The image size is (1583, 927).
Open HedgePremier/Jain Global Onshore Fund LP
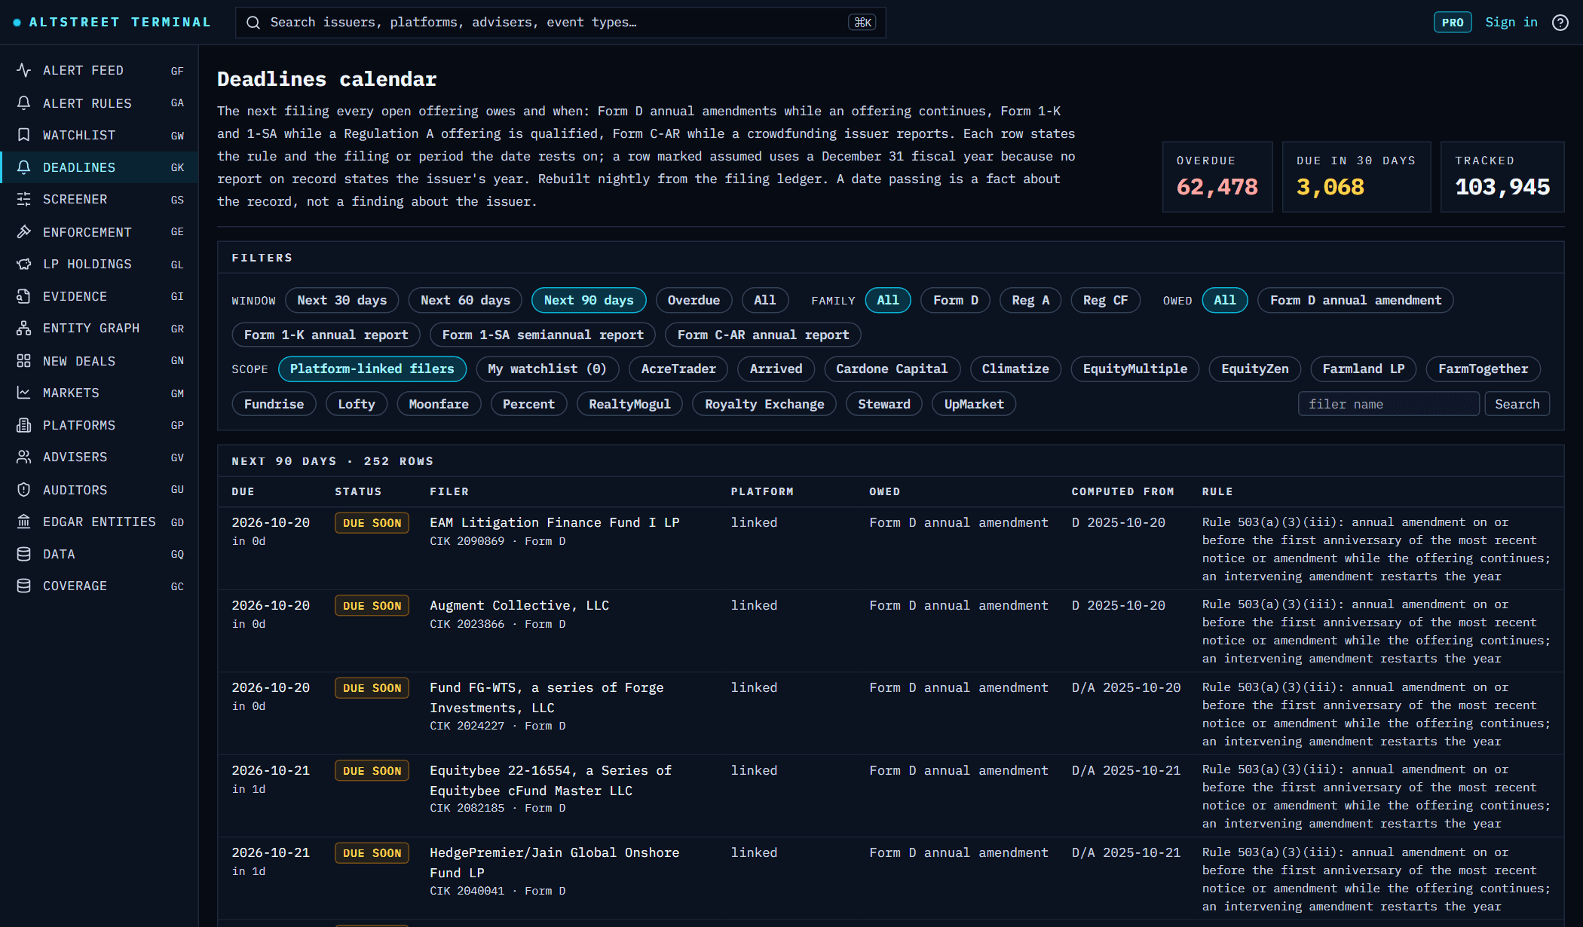[555, 862]
